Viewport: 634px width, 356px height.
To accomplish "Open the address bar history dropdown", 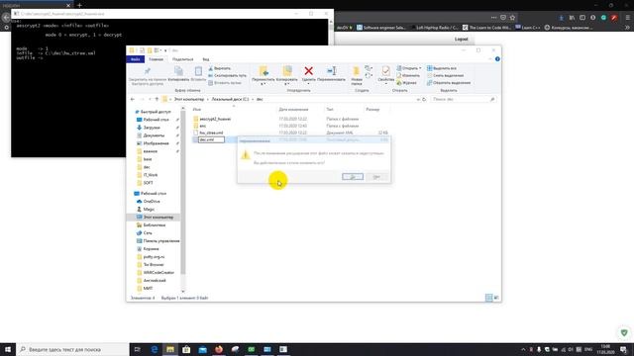I will click(x=418, y=99).
